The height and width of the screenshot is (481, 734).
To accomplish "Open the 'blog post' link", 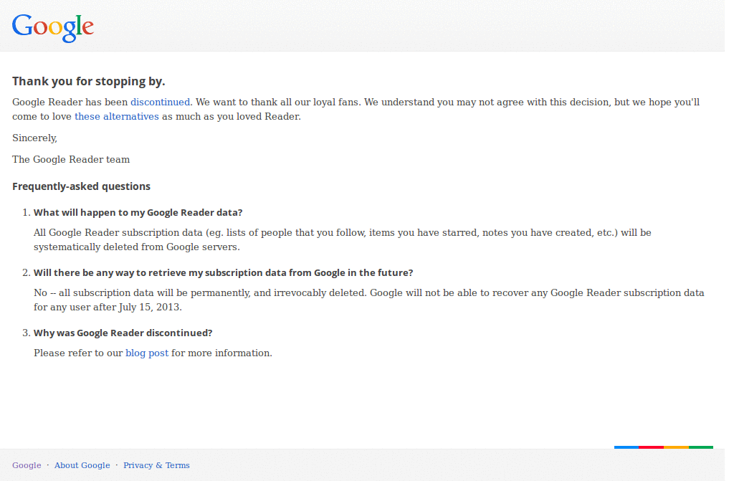I will (x=147, y=353).
